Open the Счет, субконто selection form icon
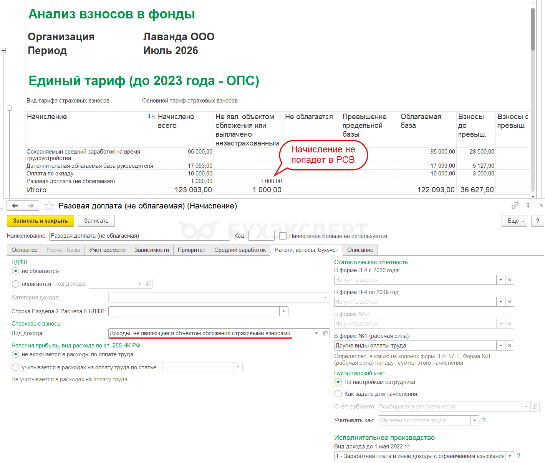The height and width of the screenshot is (463, 545). pos(535,407)
